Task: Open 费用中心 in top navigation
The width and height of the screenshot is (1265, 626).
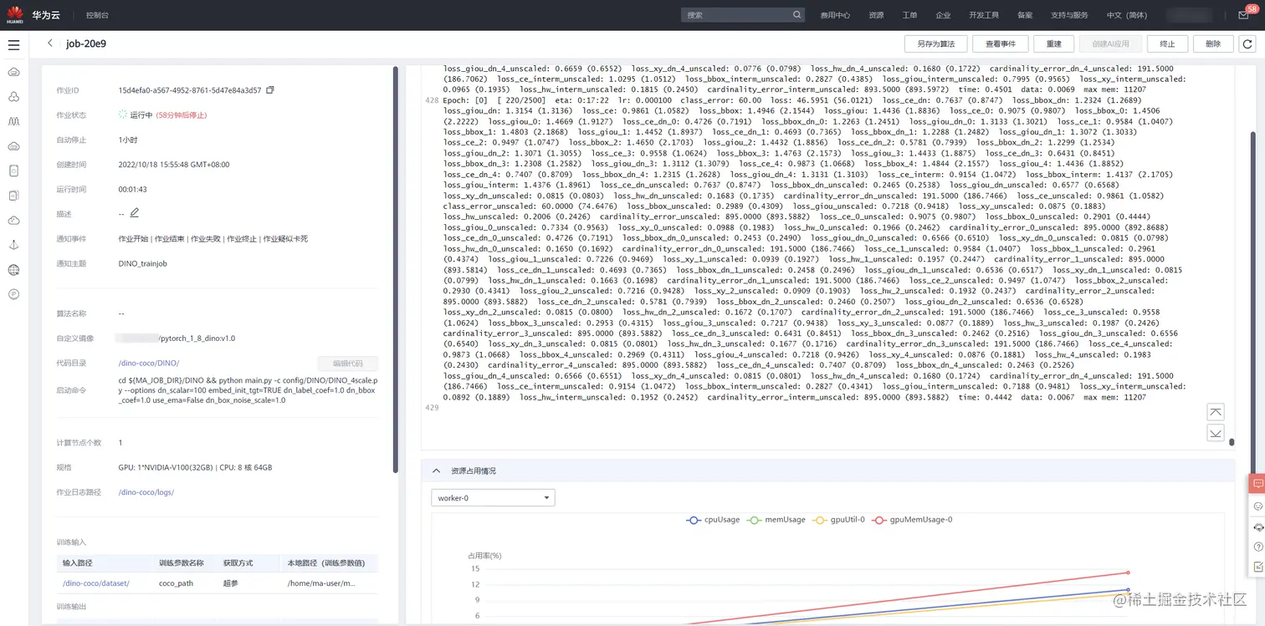Action: coord(835,15)
